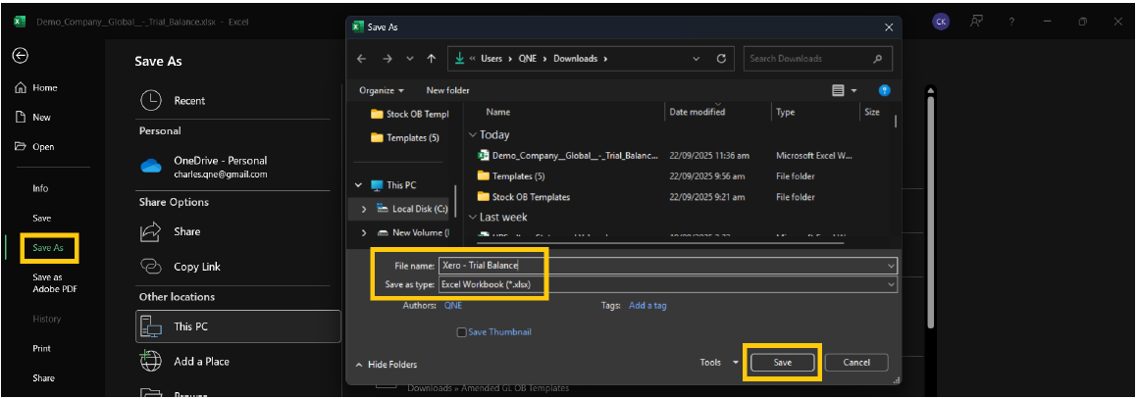The height and width of the screenshot is (399, 1137).
Task: Collapse the Last week group
Action: pos(473,218)
